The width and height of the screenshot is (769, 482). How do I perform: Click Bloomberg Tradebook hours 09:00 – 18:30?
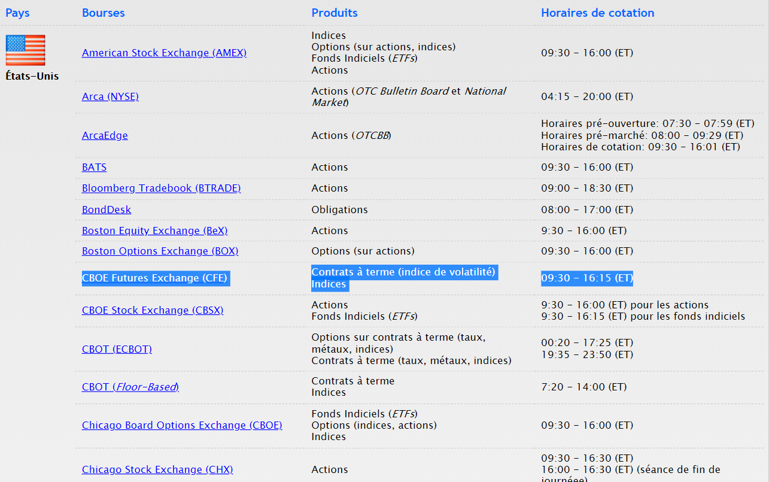coord(587,188)
